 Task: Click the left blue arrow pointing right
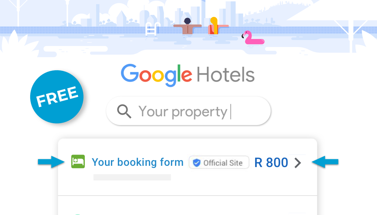pyautogui.click(x=51, y=162)
